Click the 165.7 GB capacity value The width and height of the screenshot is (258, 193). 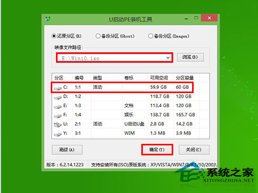[x=185, y=115]
